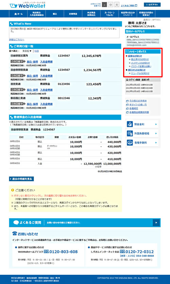Screen dimensions: 170x284
Task: Click the 過去の明細を見る button
Action: [x=21, y=179]
